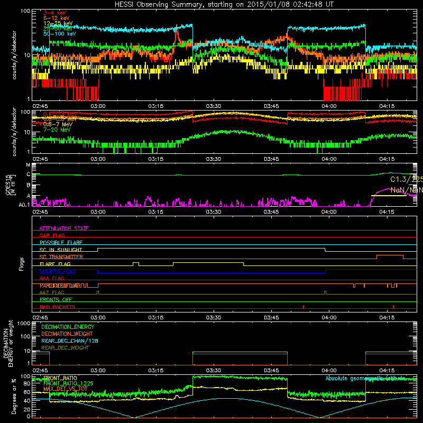This screenshot has height=423, width=423.
Task: Click the AA7_FLAG pulse at 03:00
Action: point(98,292)
